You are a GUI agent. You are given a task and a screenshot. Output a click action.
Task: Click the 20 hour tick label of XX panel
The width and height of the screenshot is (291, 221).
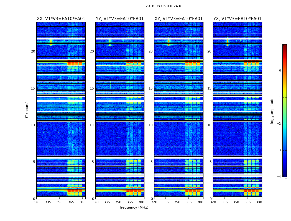click(x=33, y=51)
